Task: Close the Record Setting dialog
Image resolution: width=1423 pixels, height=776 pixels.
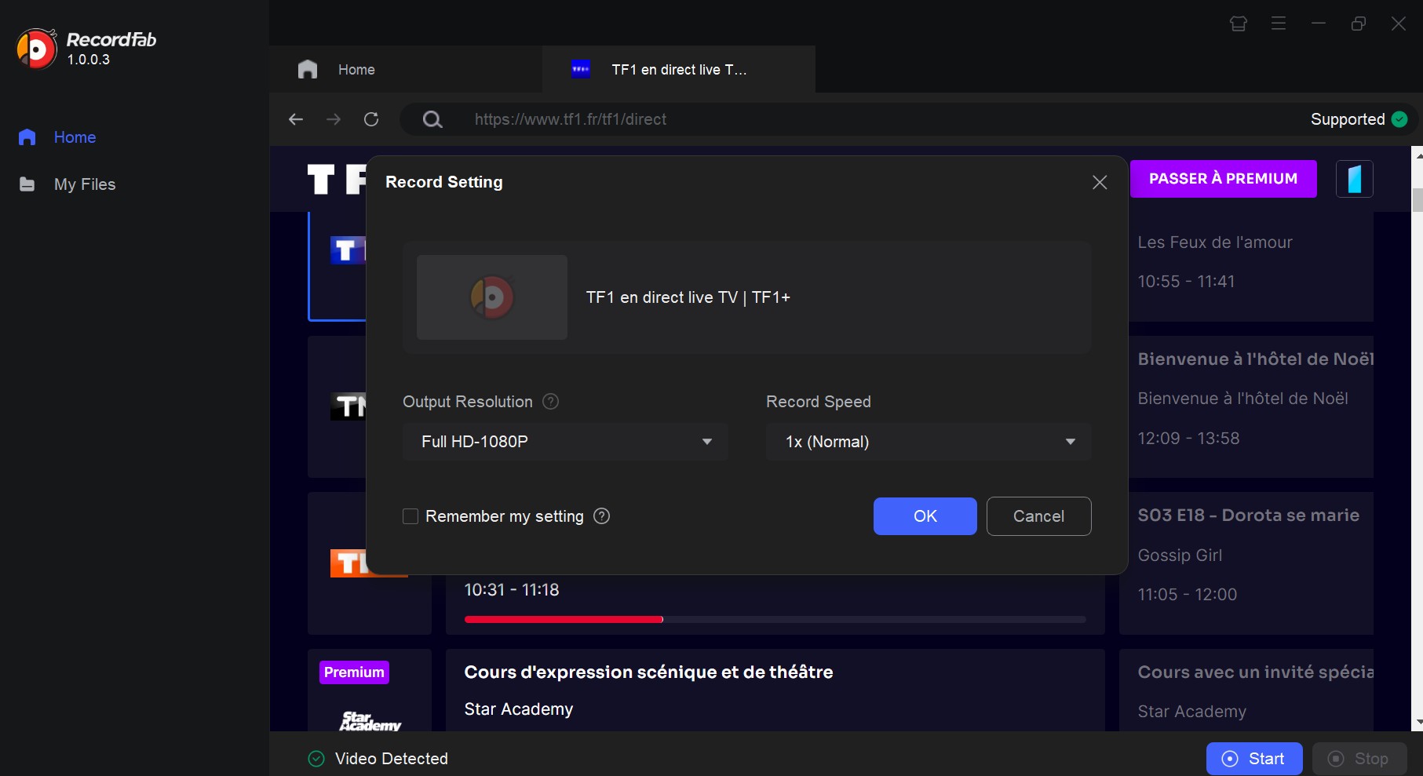Action: tap(1100, 182)
